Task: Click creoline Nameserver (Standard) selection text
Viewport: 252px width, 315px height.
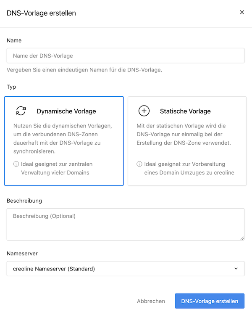Action: click(54, 269)
